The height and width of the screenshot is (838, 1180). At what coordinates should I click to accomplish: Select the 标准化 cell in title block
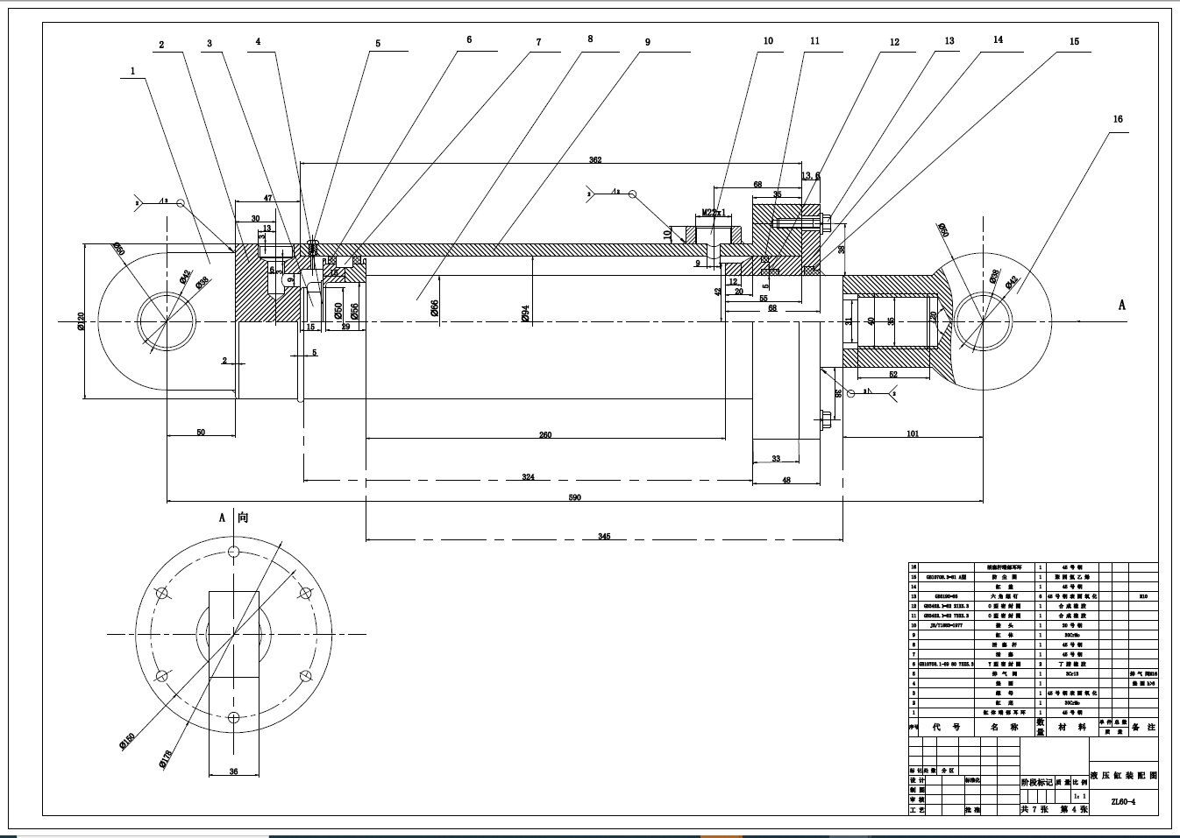[972, 780]
